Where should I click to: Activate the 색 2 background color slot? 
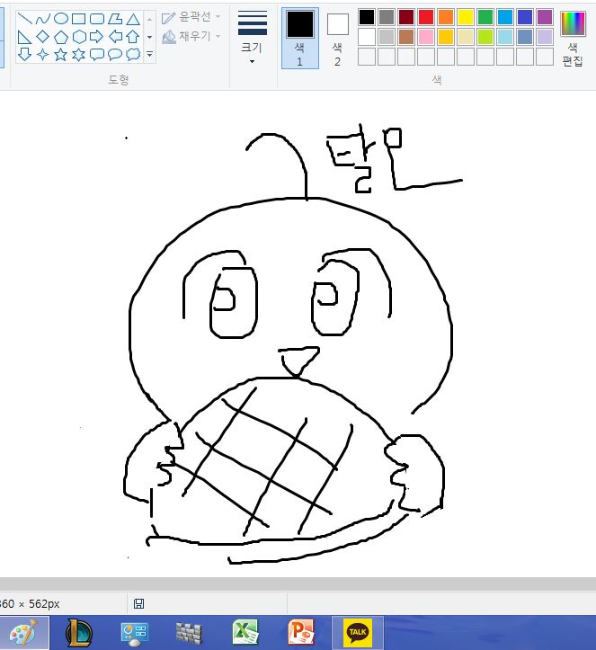[x=337, y=37]
